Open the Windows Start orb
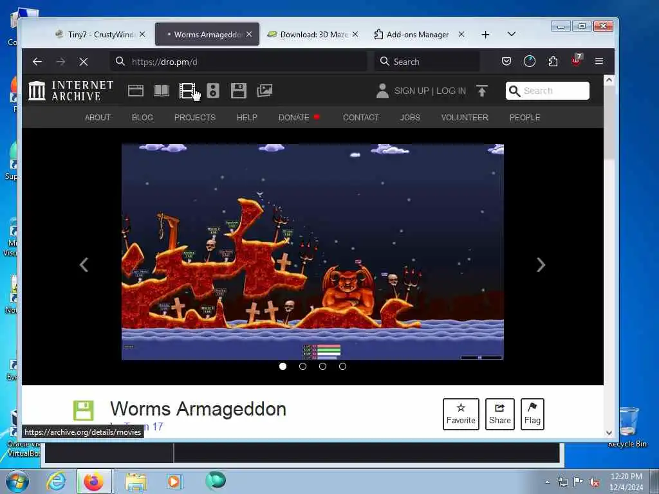 [x=17, y=481]
